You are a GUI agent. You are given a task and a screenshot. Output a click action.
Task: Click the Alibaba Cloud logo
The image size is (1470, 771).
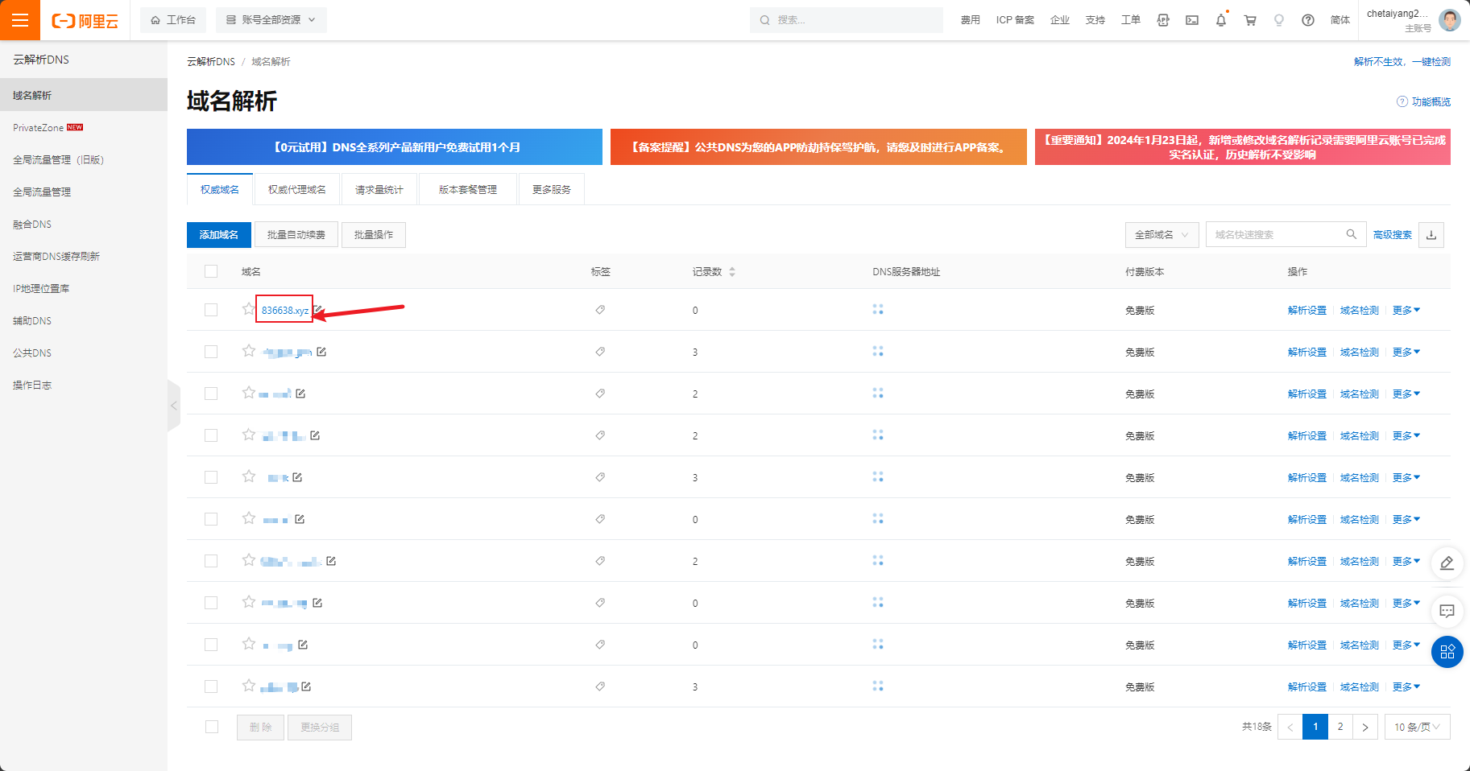click(85, 21)
